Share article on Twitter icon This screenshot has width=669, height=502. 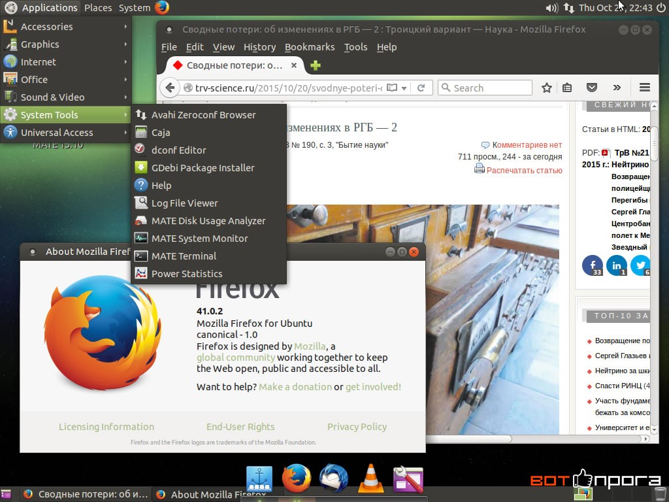click(640, 265)
